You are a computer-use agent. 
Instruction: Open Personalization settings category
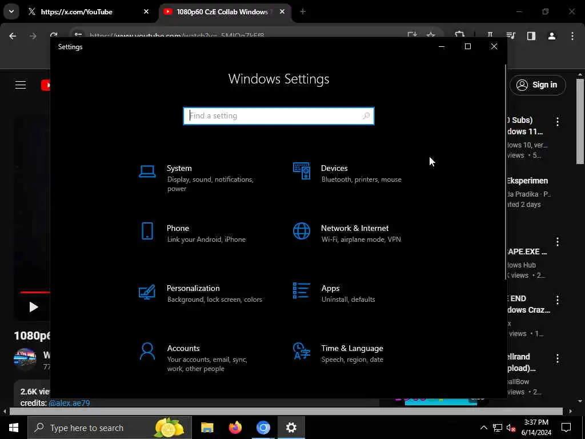coord(201,293)
